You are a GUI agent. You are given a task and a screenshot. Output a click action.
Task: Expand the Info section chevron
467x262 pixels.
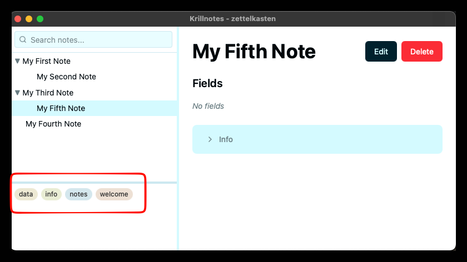pyautogui.click(x=210, y=139)
